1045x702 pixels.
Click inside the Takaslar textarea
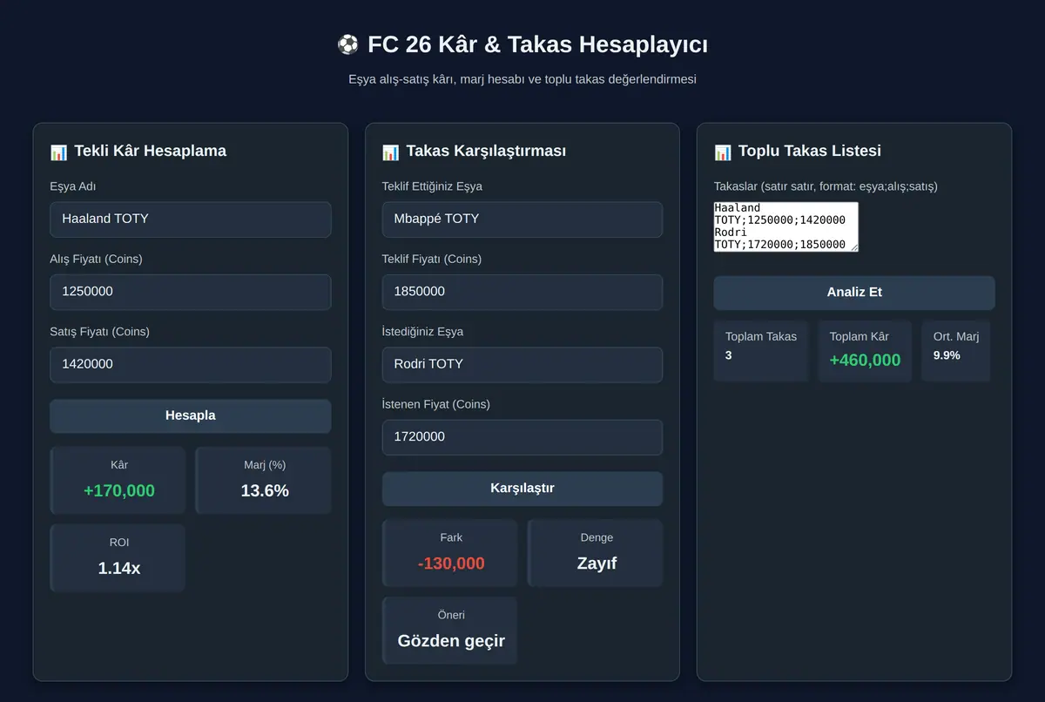786,227
